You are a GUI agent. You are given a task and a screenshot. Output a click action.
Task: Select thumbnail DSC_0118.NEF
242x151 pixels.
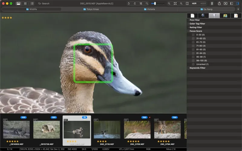[107, 130]
